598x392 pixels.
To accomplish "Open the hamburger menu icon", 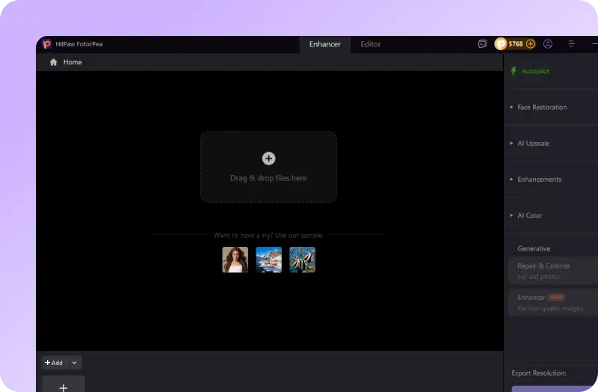I will (571, 44).
